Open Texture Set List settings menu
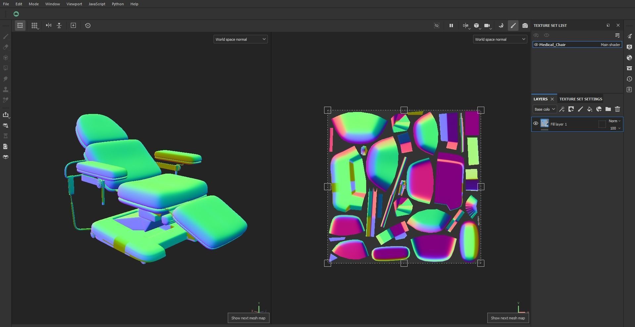Viewport: 635px width, 327px height. [x=617, y=35]
